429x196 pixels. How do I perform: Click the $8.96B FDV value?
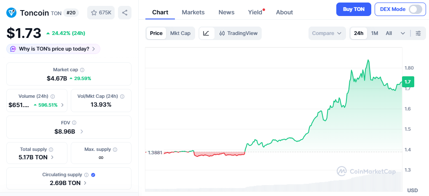65,132
